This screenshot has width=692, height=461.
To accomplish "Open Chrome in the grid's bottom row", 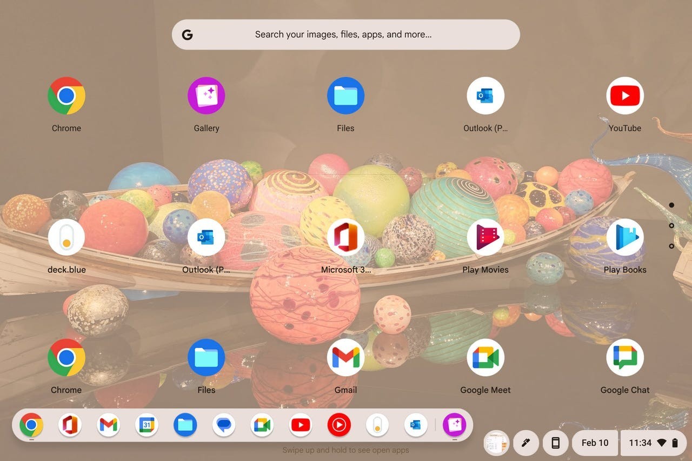I will click(x=66, y=357).
